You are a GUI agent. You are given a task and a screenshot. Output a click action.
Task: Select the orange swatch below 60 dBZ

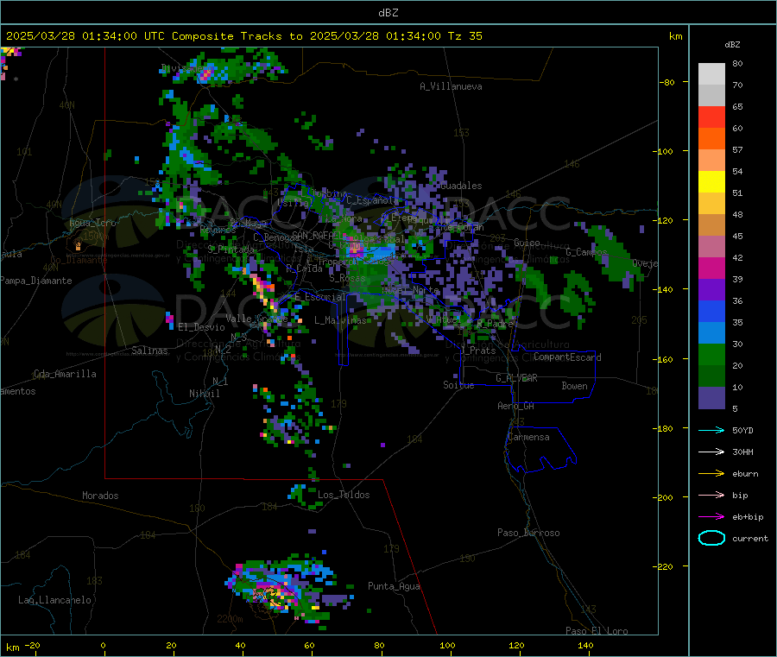(711, 139)
